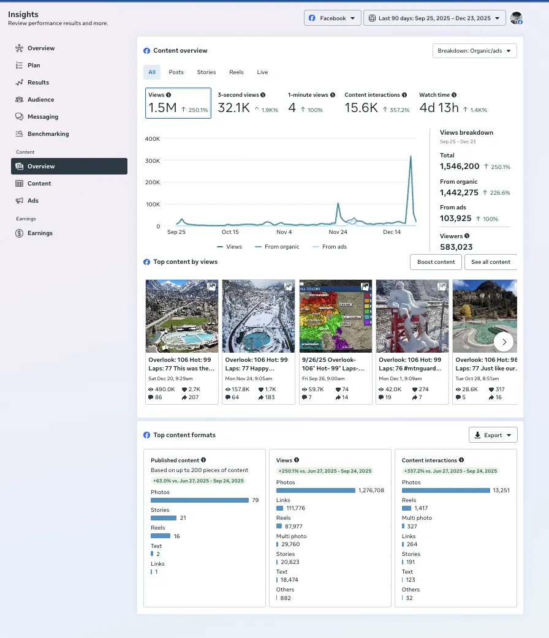Open Audience via its people icon
Image resolution: width=549 pixels, height=638 pixels.
pyautogui.click(x=20, y=100)
